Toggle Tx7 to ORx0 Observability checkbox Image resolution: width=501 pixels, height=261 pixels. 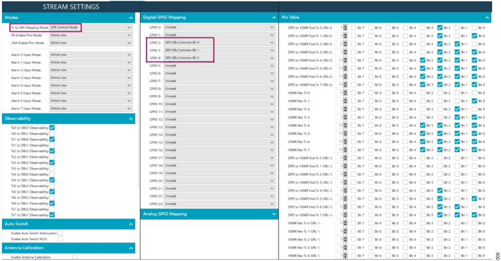pyautogui.click(x=52, y=209)
